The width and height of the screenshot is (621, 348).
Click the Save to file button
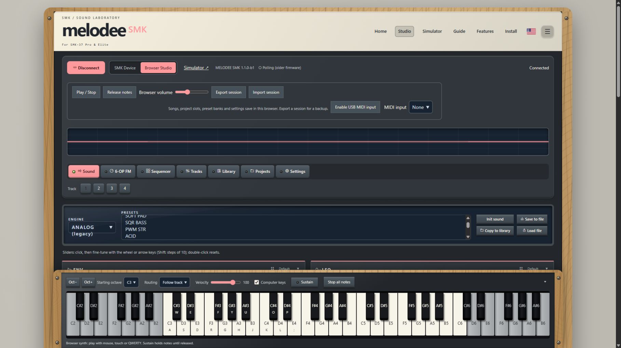[532, 219]
